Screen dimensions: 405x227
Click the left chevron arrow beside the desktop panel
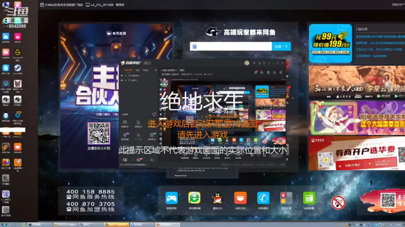[40, 118]
